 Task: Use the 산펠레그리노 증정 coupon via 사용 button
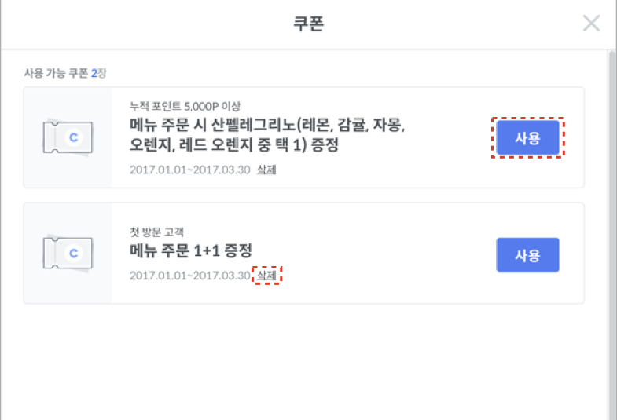pos(527,137)
